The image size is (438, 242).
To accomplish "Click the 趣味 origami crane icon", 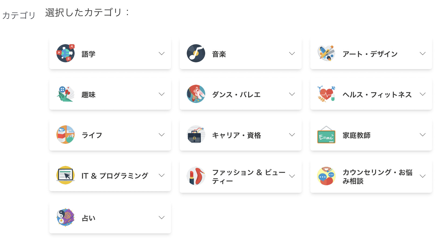I will pyautogui.click(x=65, y=94).
